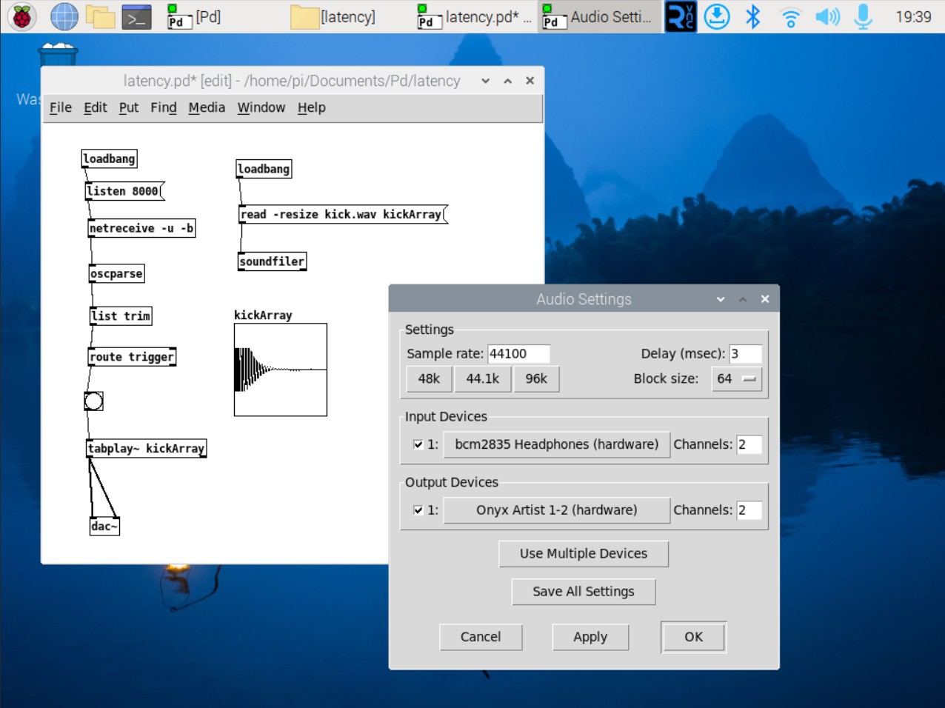Click the Bluetooth tray icon
Viewport: 945px width, 708px height.
(x=752, y=16)
